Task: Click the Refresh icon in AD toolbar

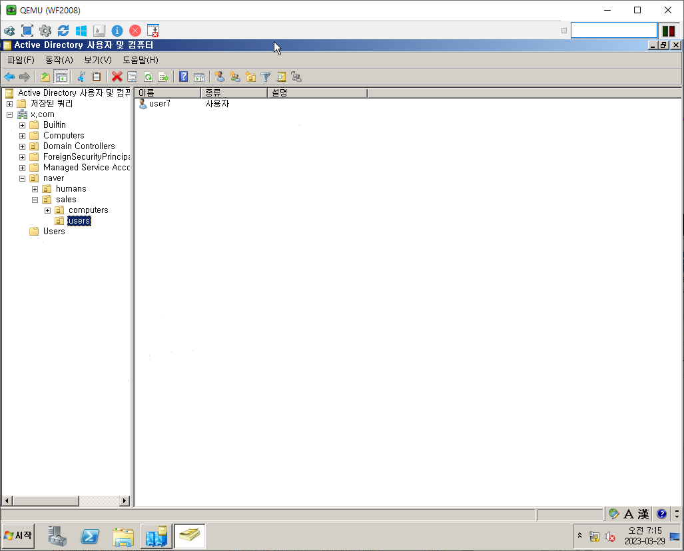Action: [x=148, y=77]
